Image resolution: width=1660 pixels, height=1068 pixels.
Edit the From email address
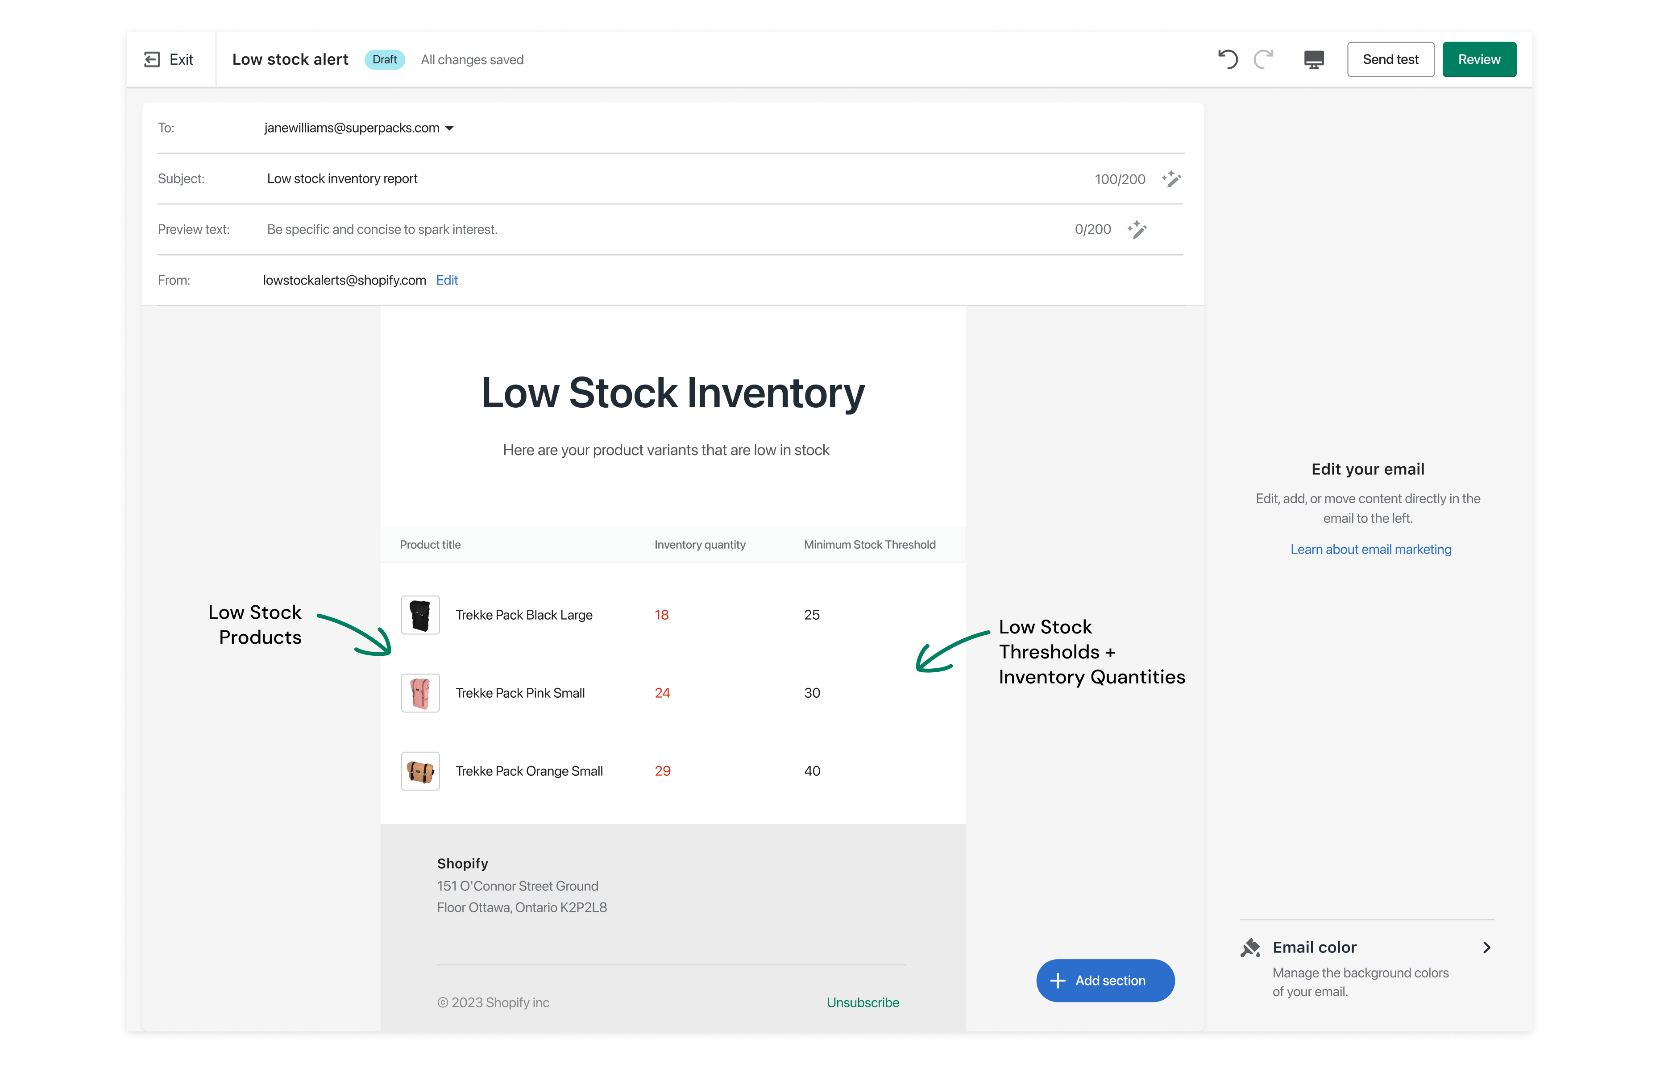click(x=447, y=280)
